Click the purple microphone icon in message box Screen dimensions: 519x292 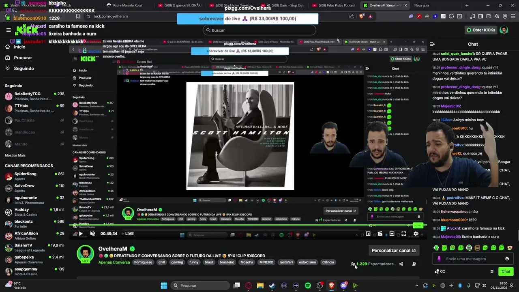(439, 259)
